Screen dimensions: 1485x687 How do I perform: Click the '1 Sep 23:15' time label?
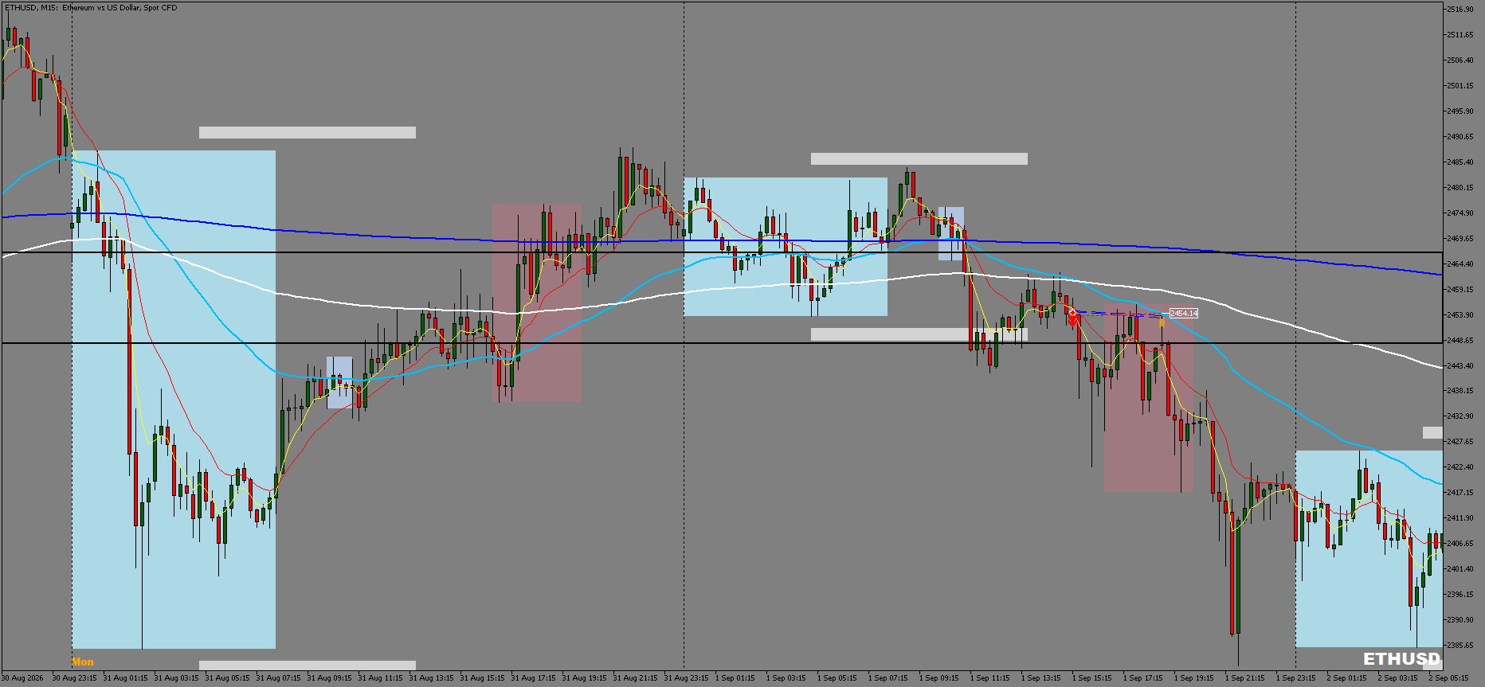coord(1295,678)
